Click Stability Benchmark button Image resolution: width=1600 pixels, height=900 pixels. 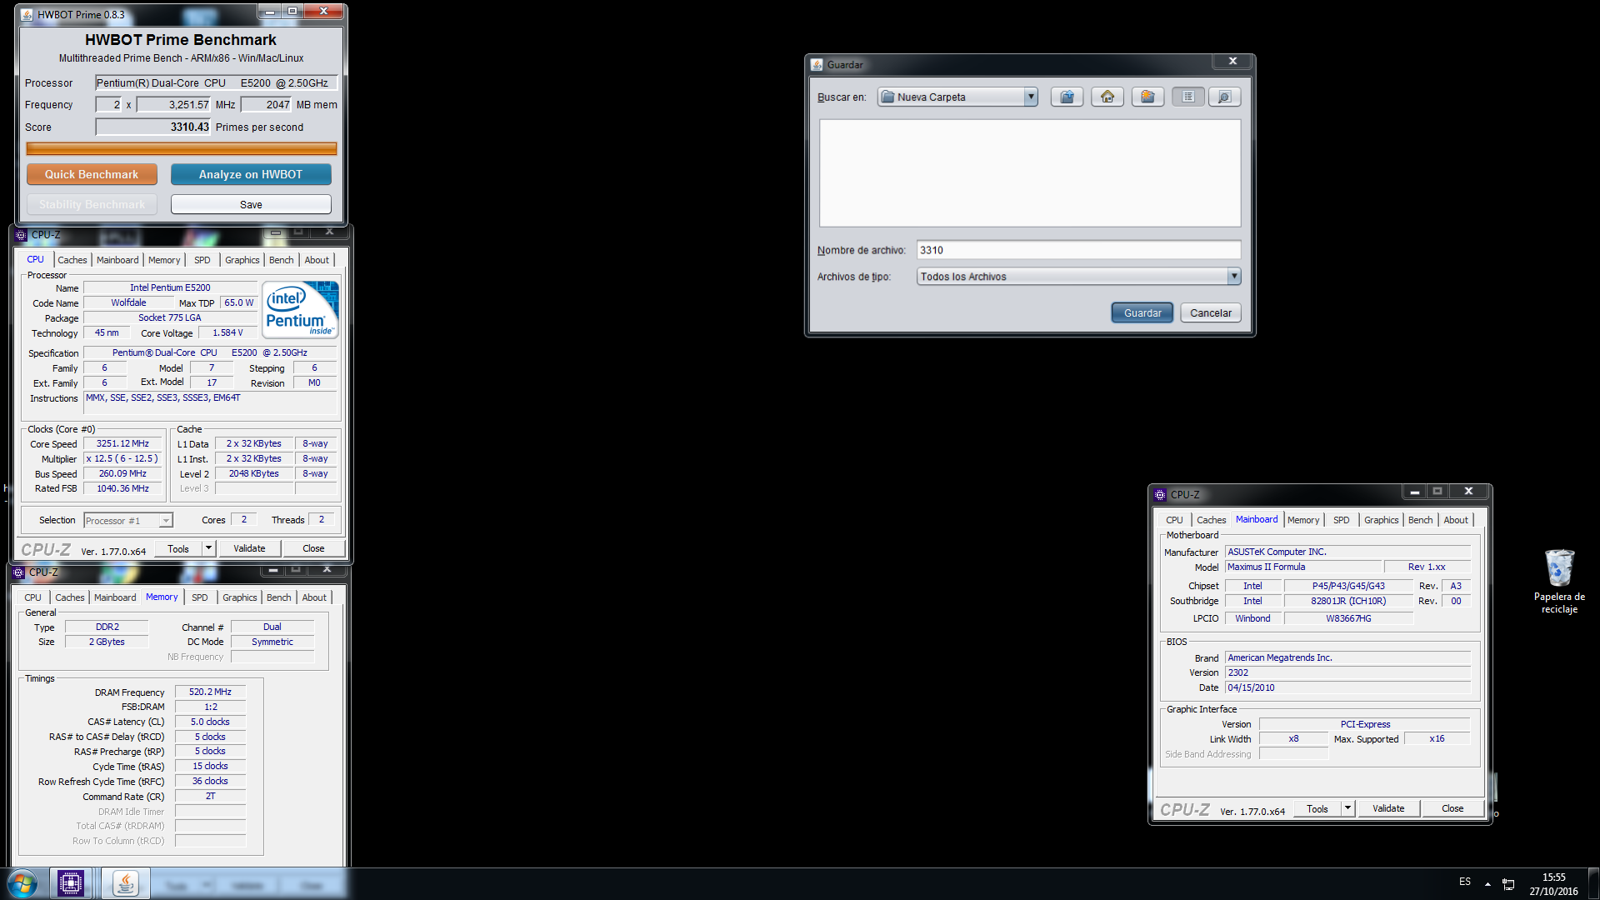tap(92, 204)
